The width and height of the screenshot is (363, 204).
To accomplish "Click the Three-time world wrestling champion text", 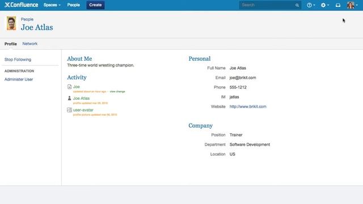I will 100,65.
